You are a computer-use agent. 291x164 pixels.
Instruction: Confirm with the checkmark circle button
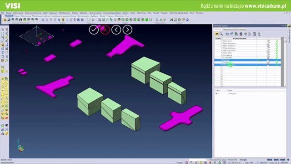click(x=94, y=30)
